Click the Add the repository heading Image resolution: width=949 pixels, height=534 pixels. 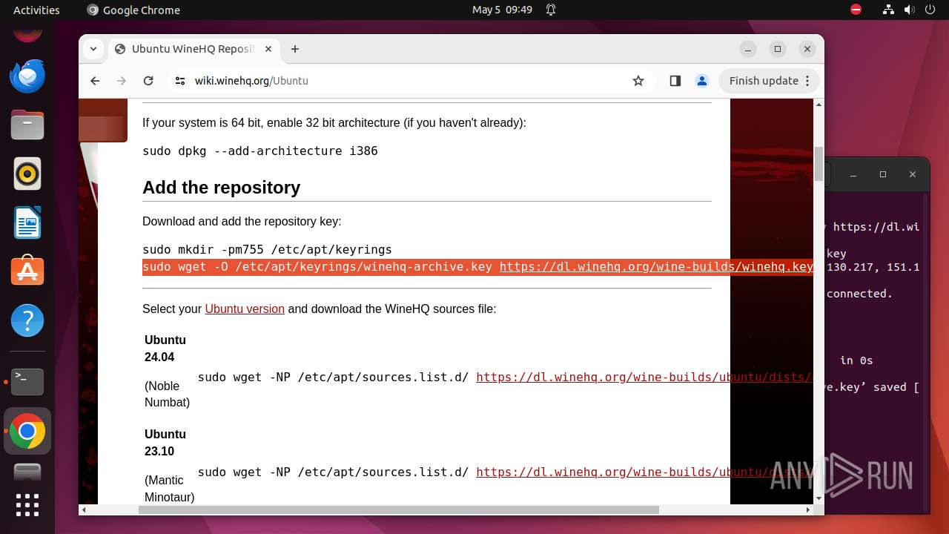tap(222, 188)
